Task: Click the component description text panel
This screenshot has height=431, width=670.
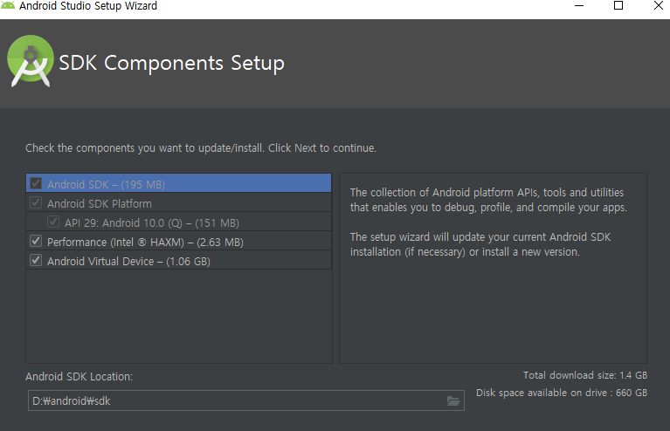Action: click(493, 268)
